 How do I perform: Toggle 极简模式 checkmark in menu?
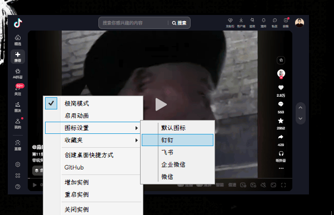click(x=51, y=103)
